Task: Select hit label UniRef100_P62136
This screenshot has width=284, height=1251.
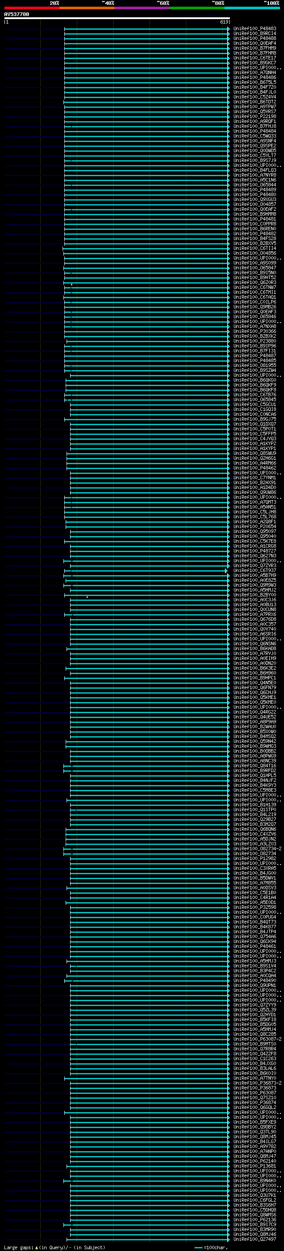Action: (255, 1219)
